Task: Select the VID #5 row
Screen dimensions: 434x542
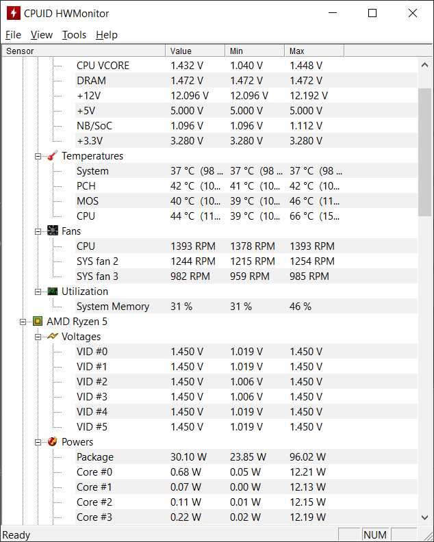Action: click(x=246, y=427)
